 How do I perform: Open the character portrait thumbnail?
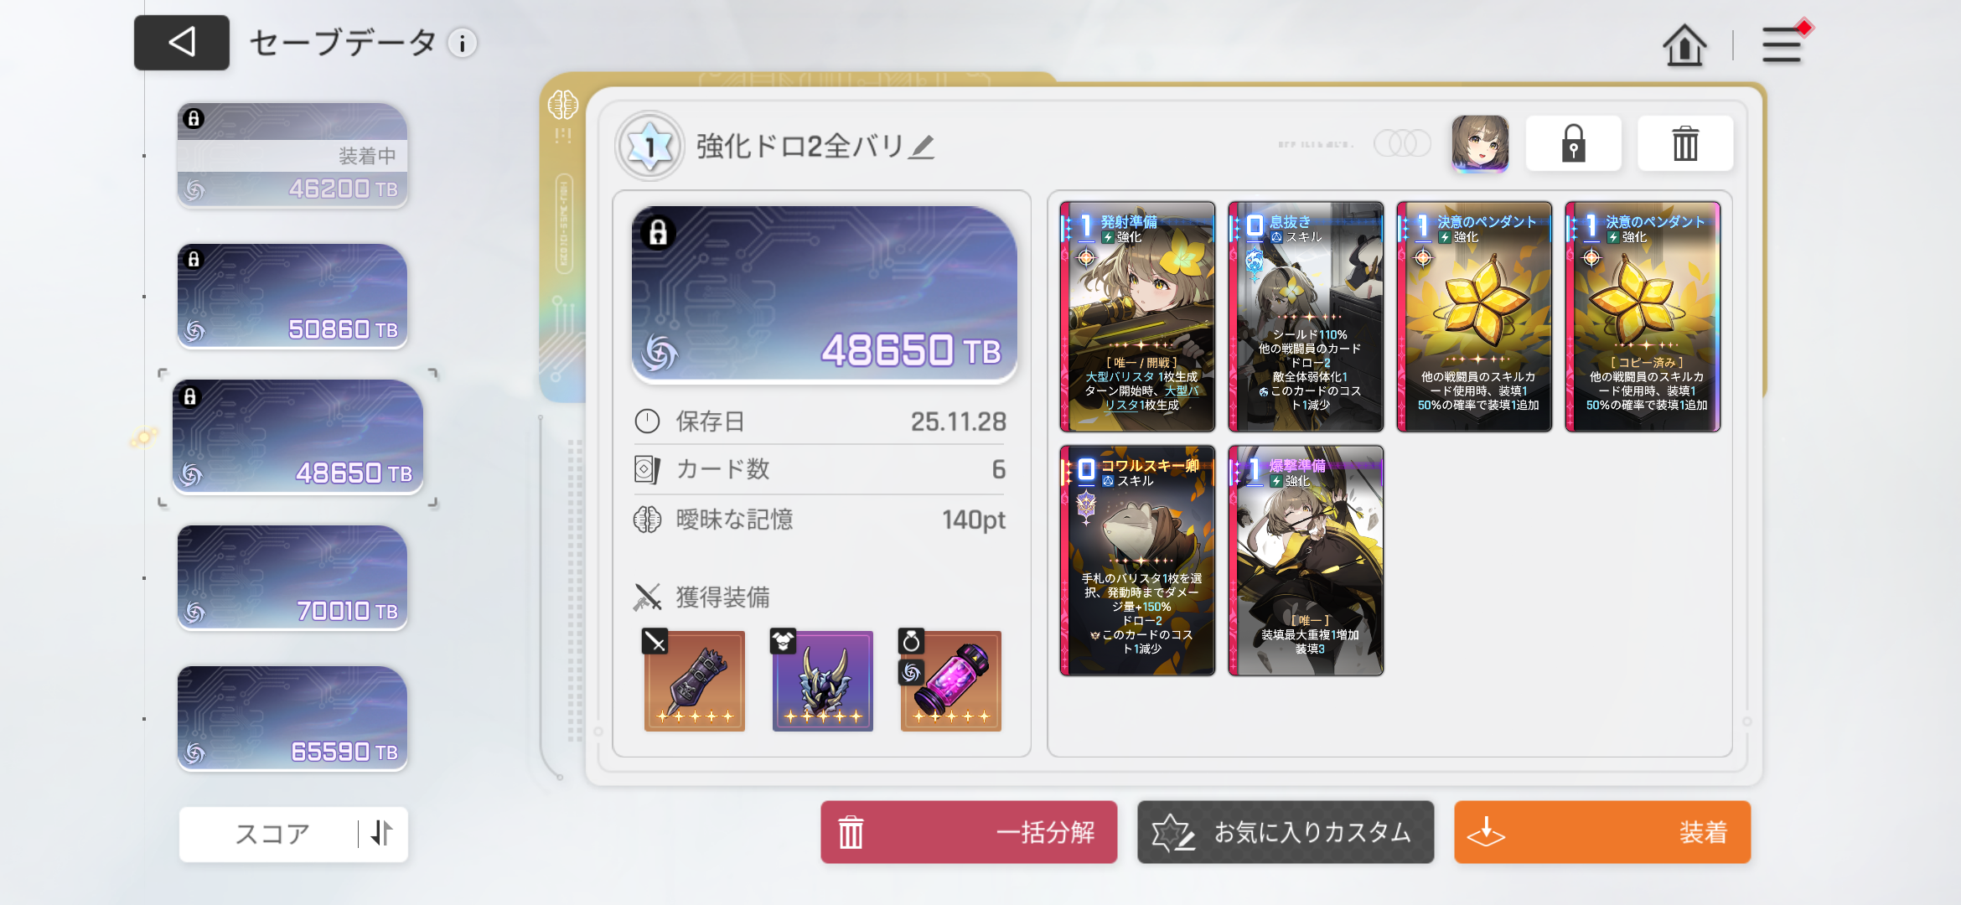pos(1480,144)
